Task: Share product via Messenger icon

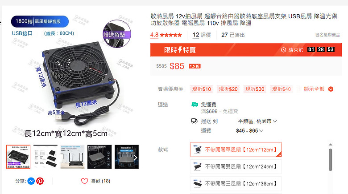Action: pos(31,181)
